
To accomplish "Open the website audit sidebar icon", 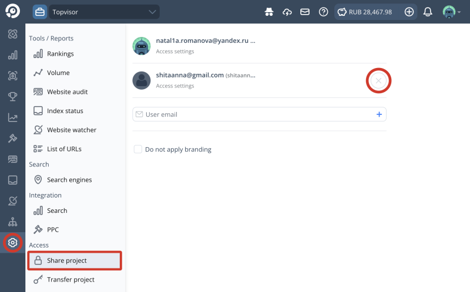I will click(x=12, y=159).
